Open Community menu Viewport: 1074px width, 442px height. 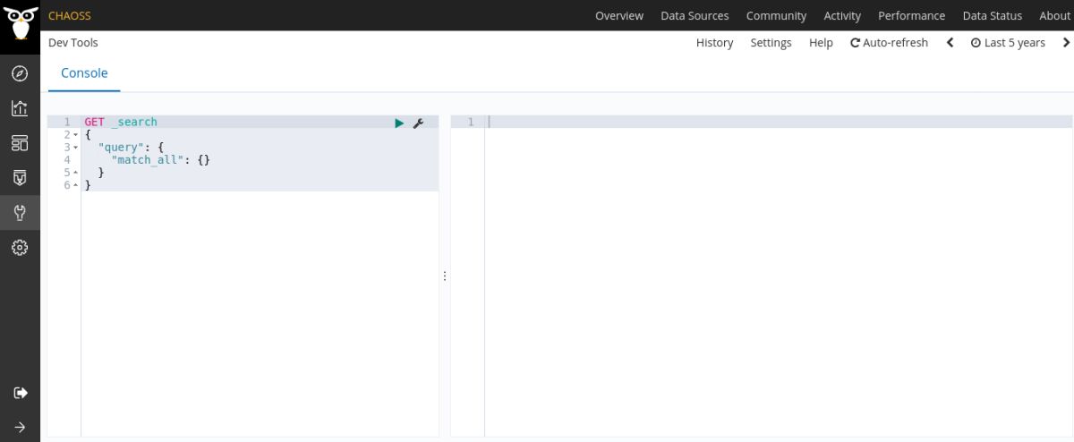[776, 15]
